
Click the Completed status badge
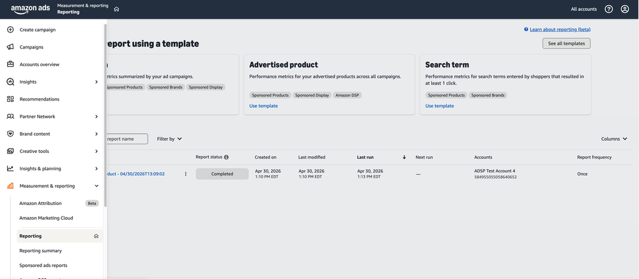pos(222,174)
